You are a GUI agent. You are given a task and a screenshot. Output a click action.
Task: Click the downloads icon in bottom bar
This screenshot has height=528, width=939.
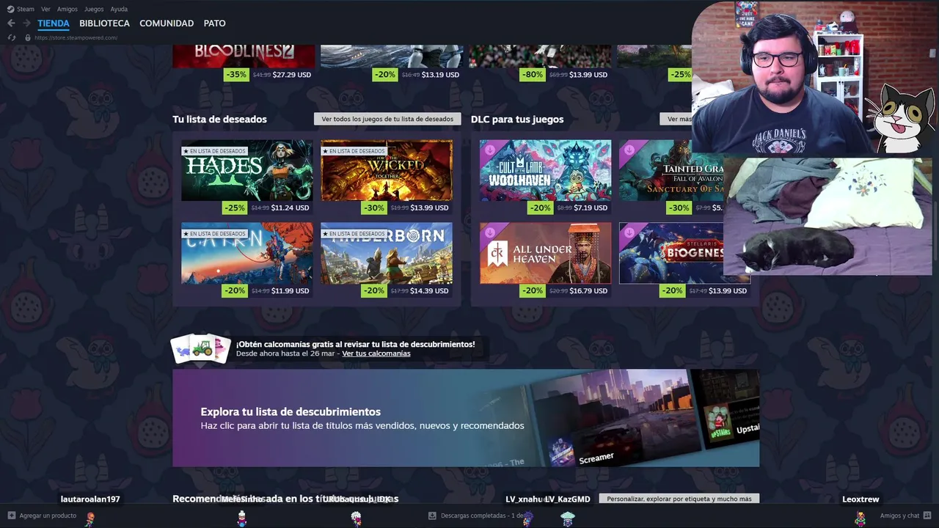432,516
